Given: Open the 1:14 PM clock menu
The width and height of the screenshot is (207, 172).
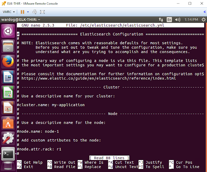Looking at the screenshot, I should click(191, 19).
